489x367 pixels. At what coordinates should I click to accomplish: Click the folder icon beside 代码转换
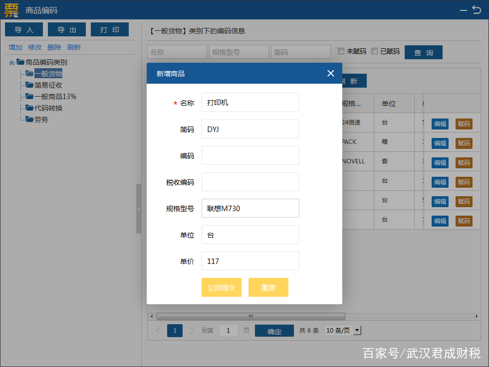point(29,108)
